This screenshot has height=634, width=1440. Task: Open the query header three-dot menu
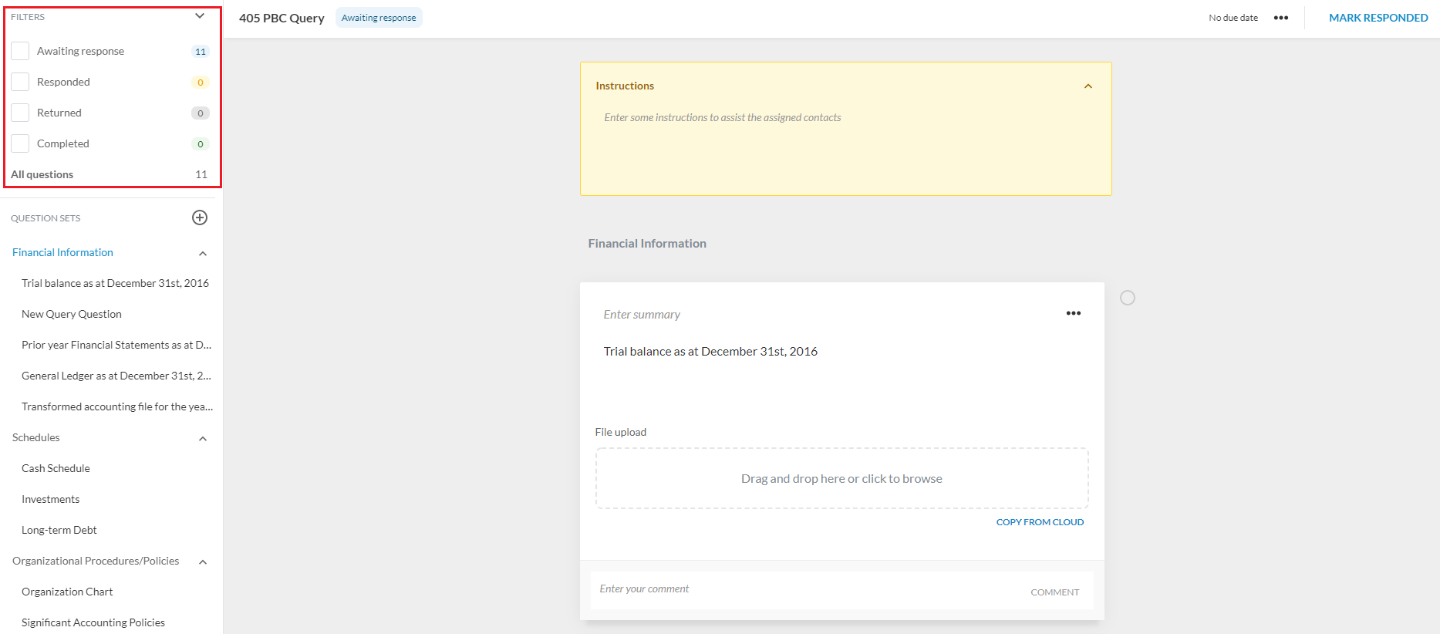1280,18
